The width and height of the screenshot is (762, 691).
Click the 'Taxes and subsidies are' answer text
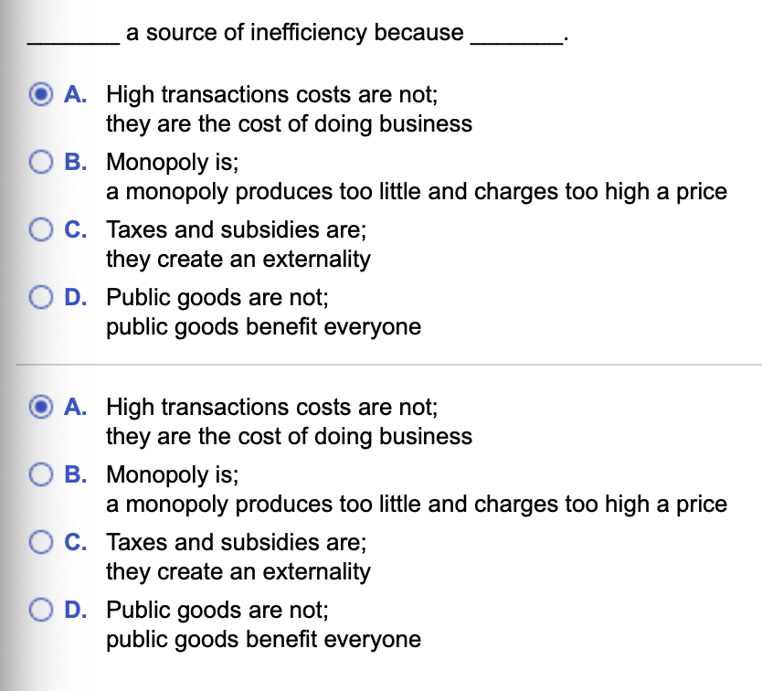[x=238, y=229]
